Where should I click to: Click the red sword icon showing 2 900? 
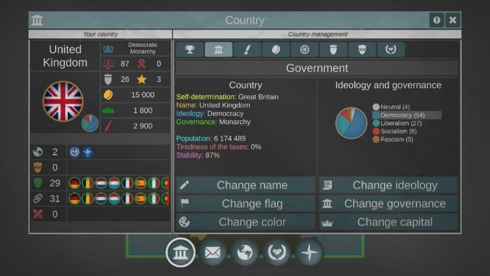tap(108, 126)
